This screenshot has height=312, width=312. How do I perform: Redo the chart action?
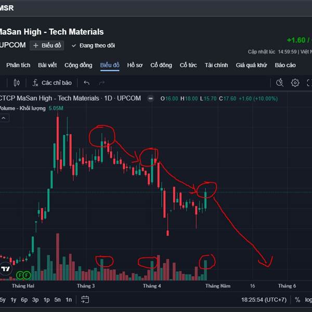[x=102, y=83]
